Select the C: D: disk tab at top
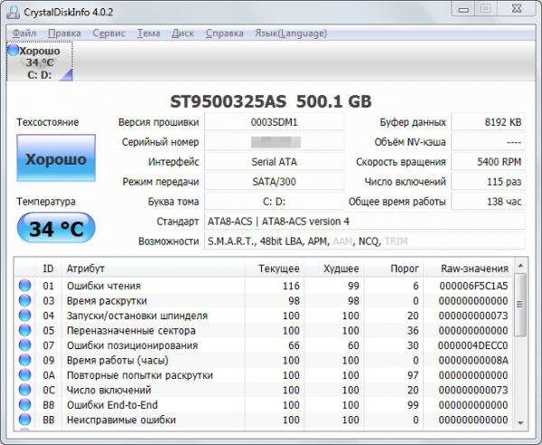This screenshot has width=542, height=445. coord(39,63)
